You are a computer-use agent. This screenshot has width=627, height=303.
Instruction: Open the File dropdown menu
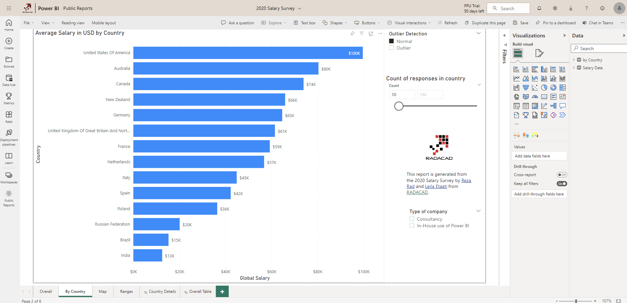pos(29,23)
